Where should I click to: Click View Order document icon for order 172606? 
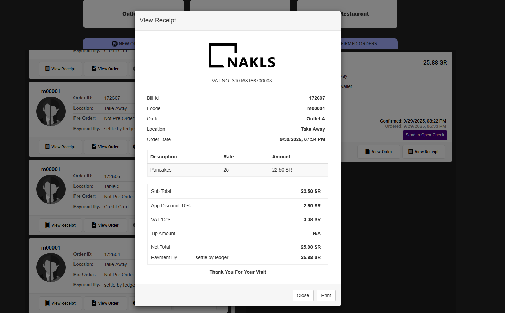coord(94,225)
